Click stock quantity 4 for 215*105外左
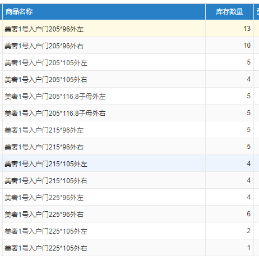This screenshot has width=259, height=259. (x=248, y=163)
